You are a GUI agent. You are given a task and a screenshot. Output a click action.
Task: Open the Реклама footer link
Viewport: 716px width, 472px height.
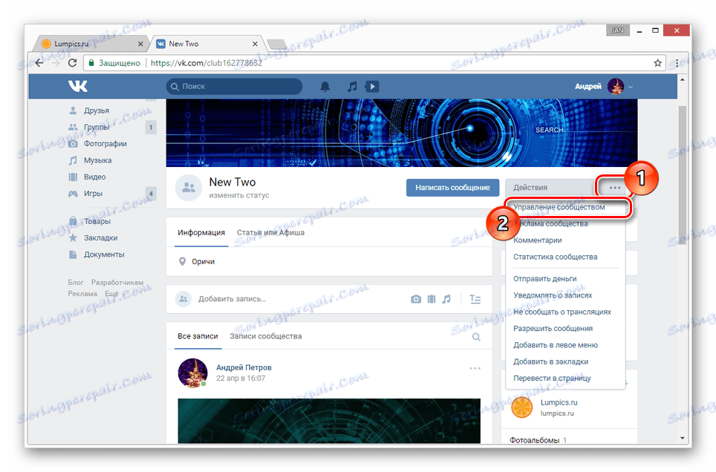click(x=82, y=294)
